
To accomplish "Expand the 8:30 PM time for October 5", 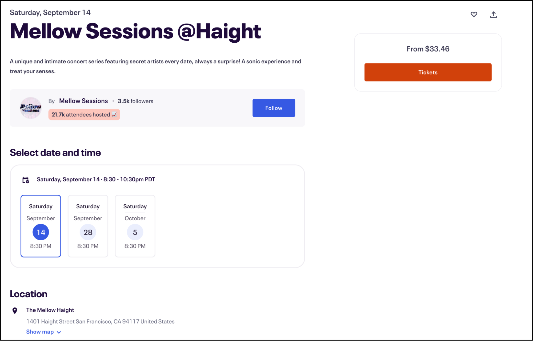I will pos(135,246).
